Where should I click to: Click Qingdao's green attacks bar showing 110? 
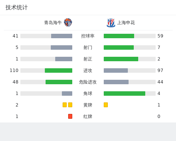click(59, 70)
